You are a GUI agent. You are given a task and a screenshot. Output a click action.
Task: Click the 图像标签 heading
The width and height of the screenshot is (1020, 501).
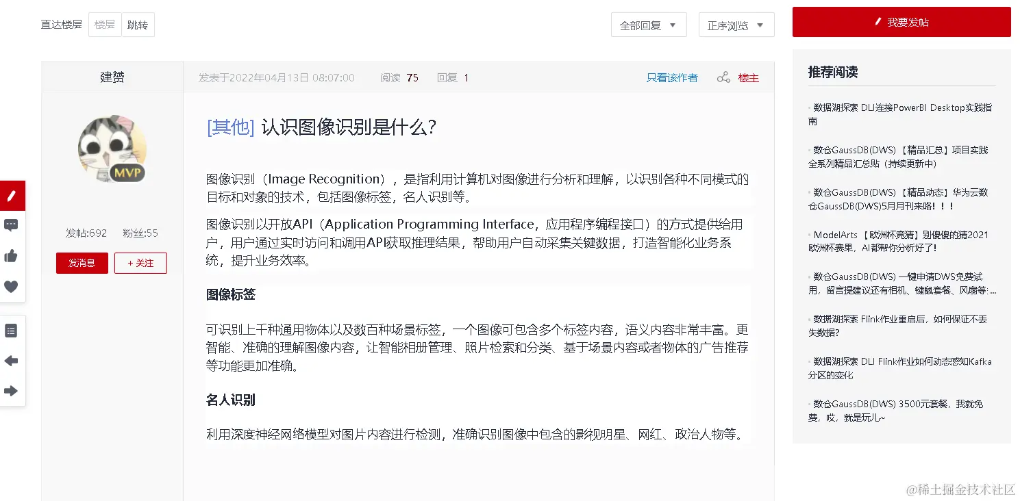pyautogui.click(x=231, y=295)
